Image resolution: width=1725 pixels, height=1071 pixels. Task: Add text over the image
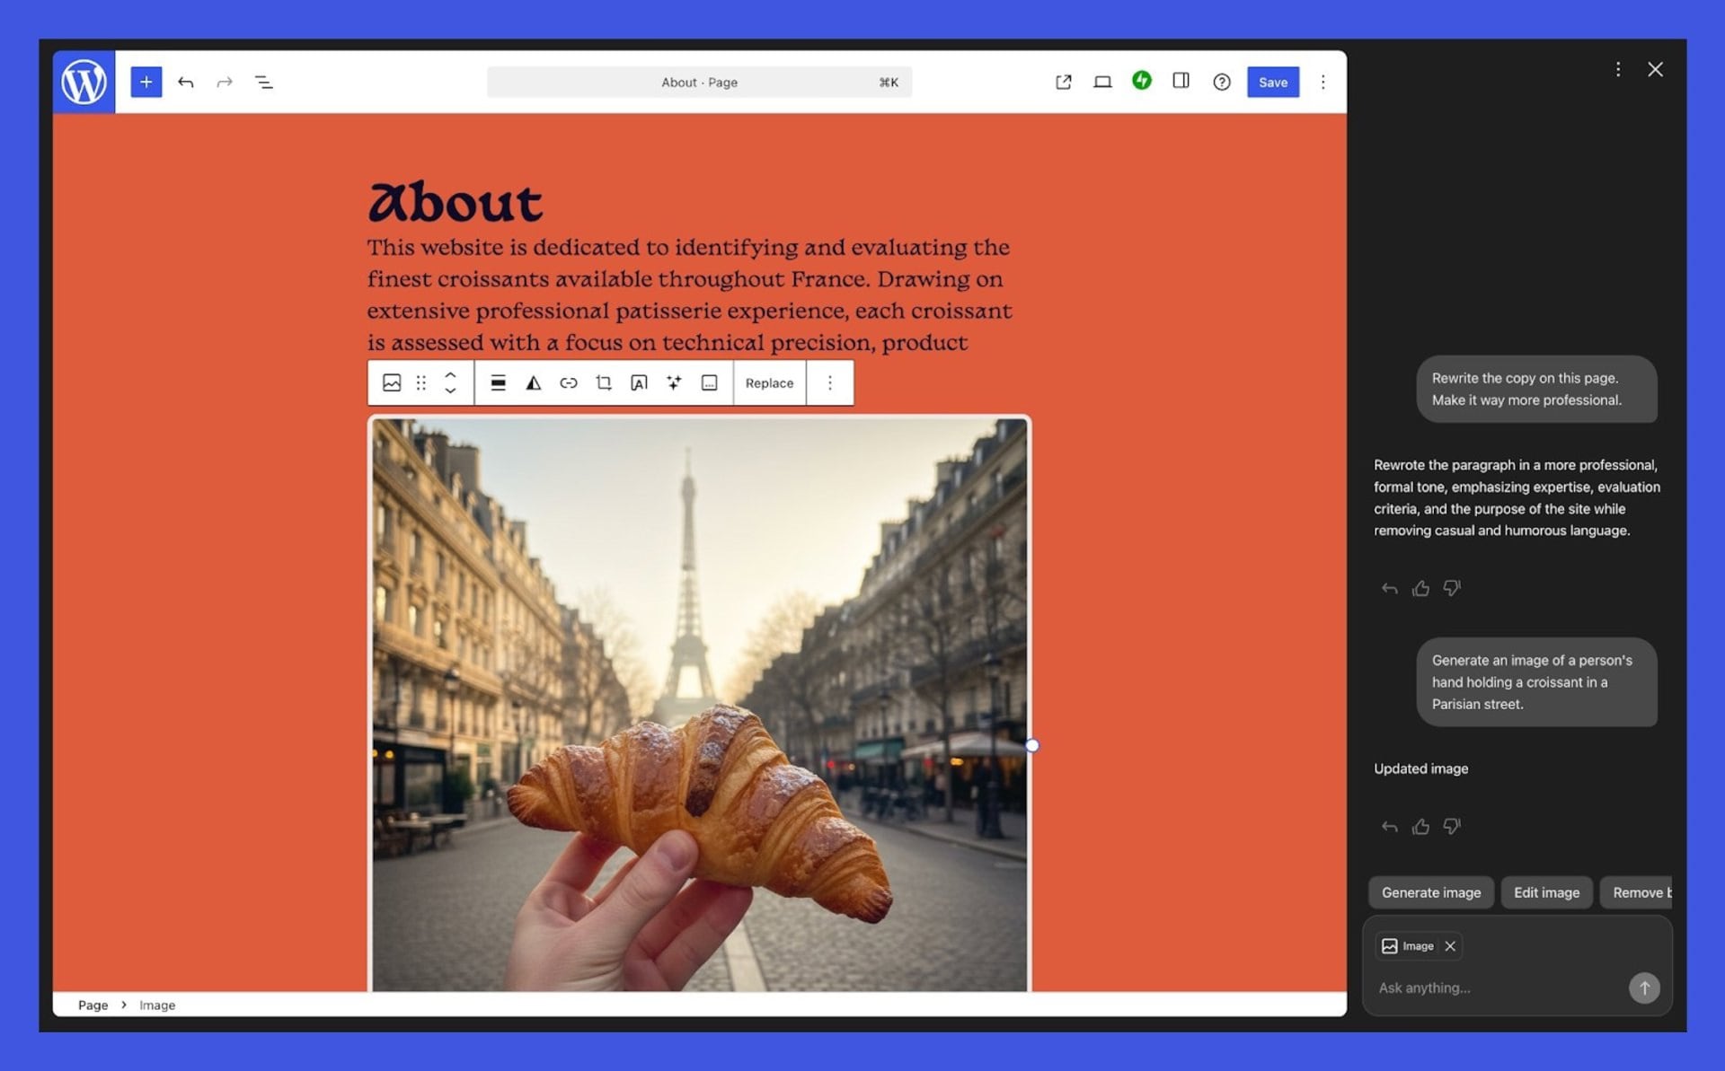tap(639, 382)
